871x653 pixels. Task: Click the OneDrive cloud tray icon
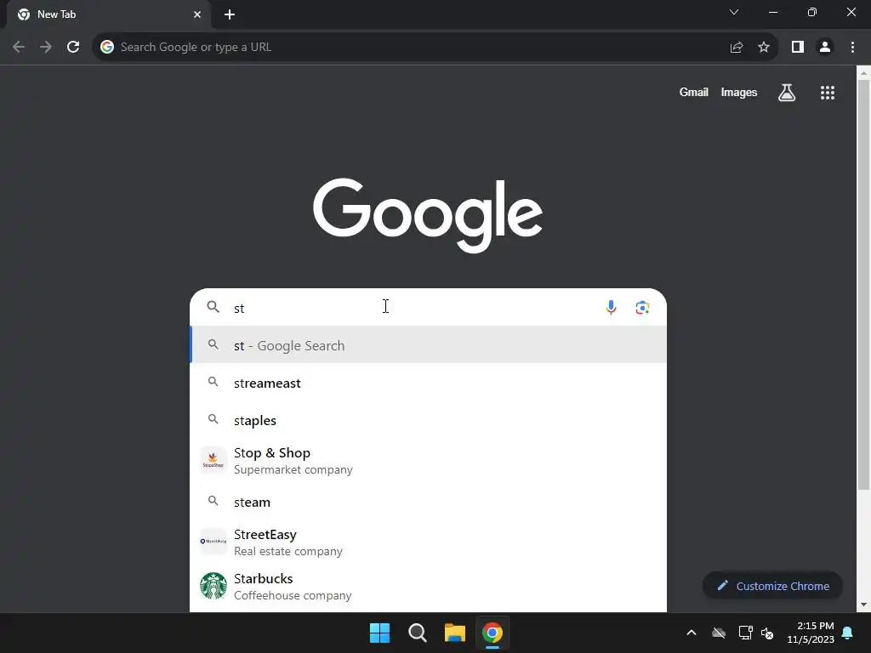click(x=719, y=633)
